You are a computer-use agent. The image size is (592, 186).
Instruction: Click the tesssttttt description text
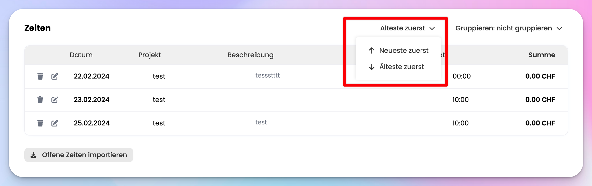click(x=268, y=75)
